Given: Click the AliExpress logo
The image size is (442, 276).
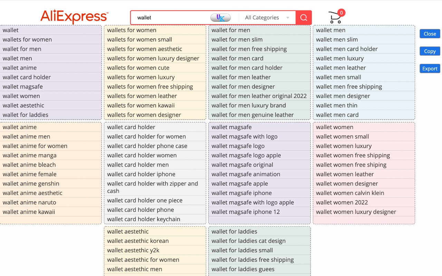Looking at the screenshot, I should click(x=74, y=17).
